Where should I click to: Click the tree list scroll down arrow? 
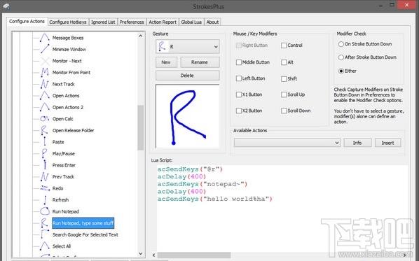141,253
